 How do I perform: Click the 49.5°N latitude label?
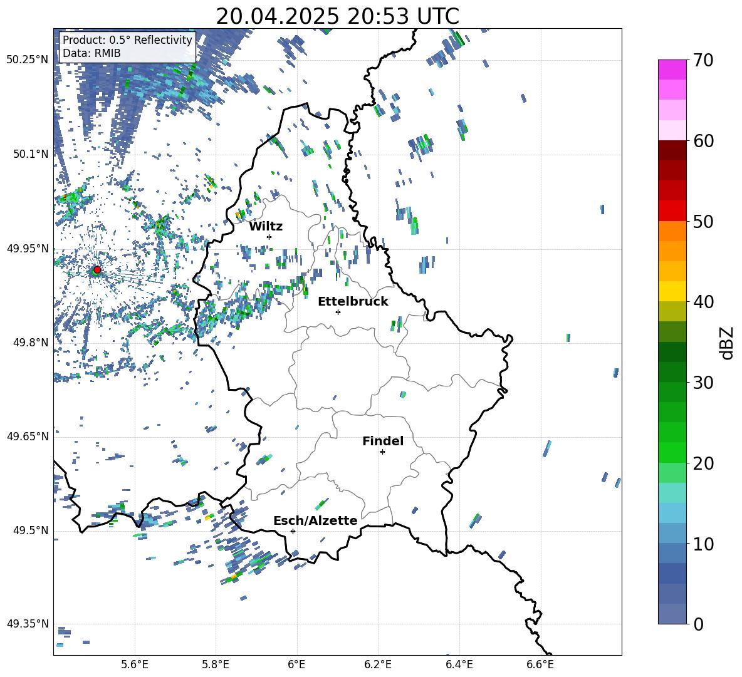(x=31, y=530)
